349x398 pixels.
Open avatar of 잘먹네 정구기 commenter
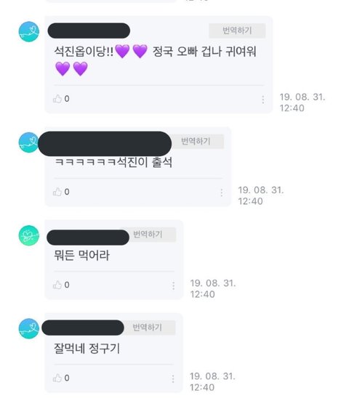click(x=29, y=328)
